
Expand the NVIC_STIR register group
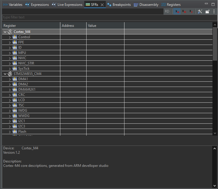[x=10, y=64]
